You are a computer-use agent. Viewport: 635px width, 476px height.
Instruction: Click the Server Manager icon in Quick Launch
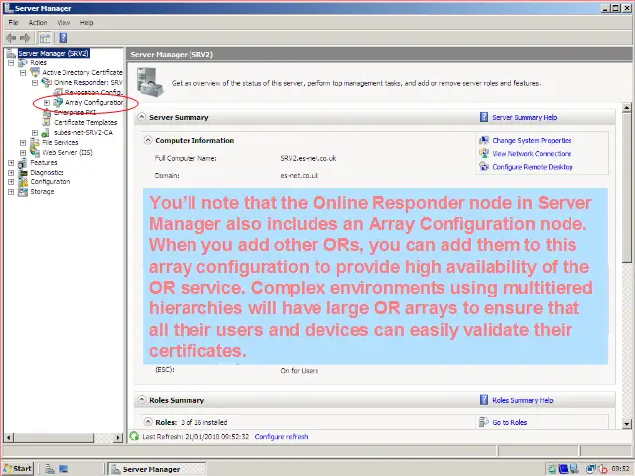click(x=50, y=469)
